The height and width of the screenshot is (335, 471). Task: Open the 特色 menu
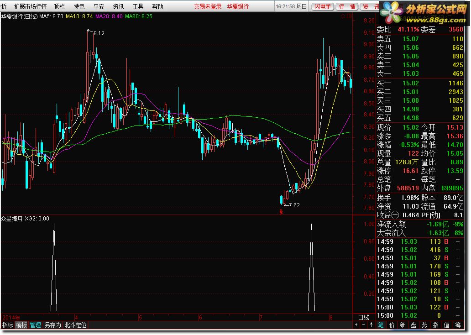[79, 6]
